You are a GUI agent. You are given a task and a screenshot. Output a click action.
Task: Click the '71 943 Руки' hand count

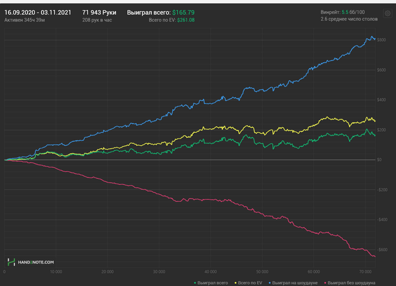[99, 12]
